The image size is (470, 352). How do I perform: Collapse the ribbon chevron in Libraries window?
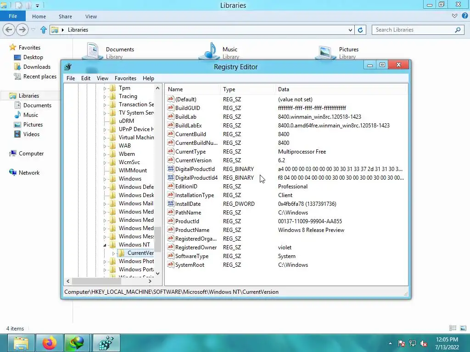point(455,16)
